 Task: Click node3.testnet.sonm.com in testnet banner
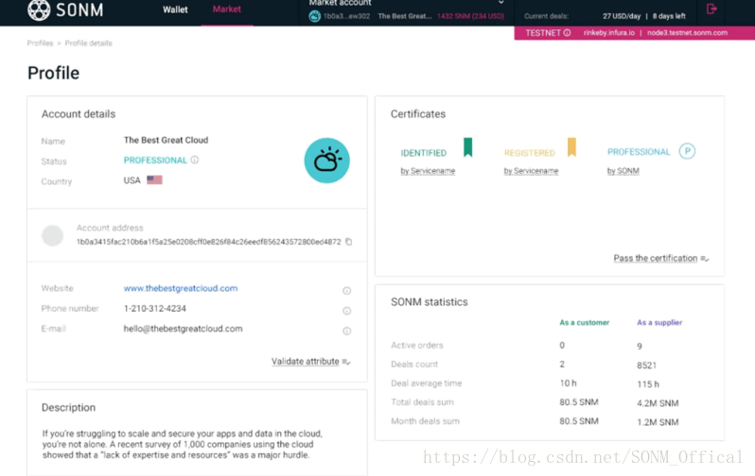(687, 33)
